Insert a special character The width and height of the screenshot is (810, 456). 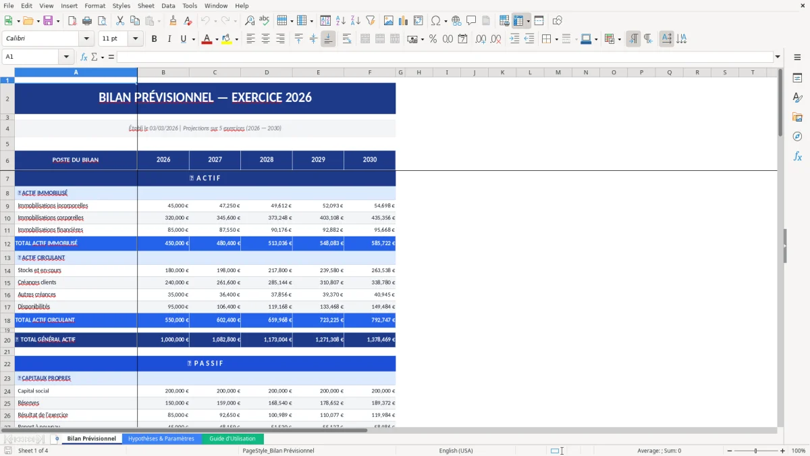click(x=437, y=20)
